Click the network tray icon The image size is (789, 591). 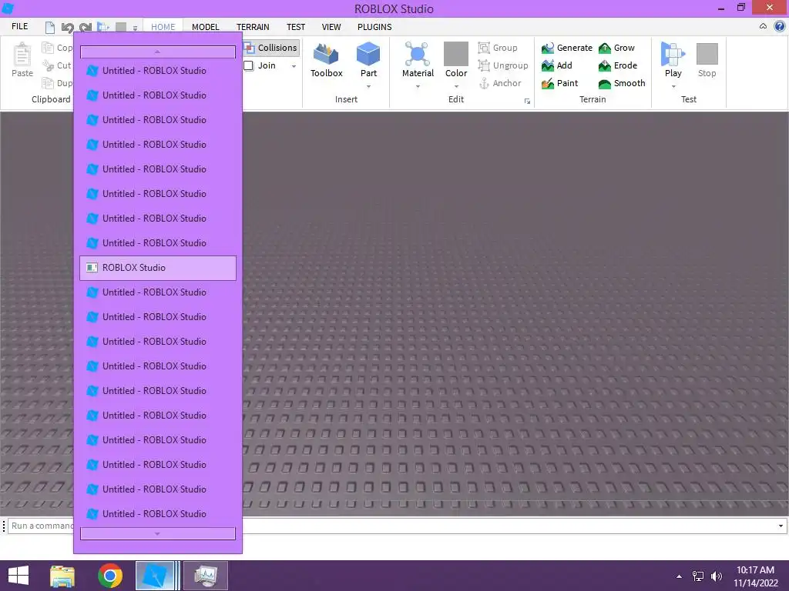(698, 576)
